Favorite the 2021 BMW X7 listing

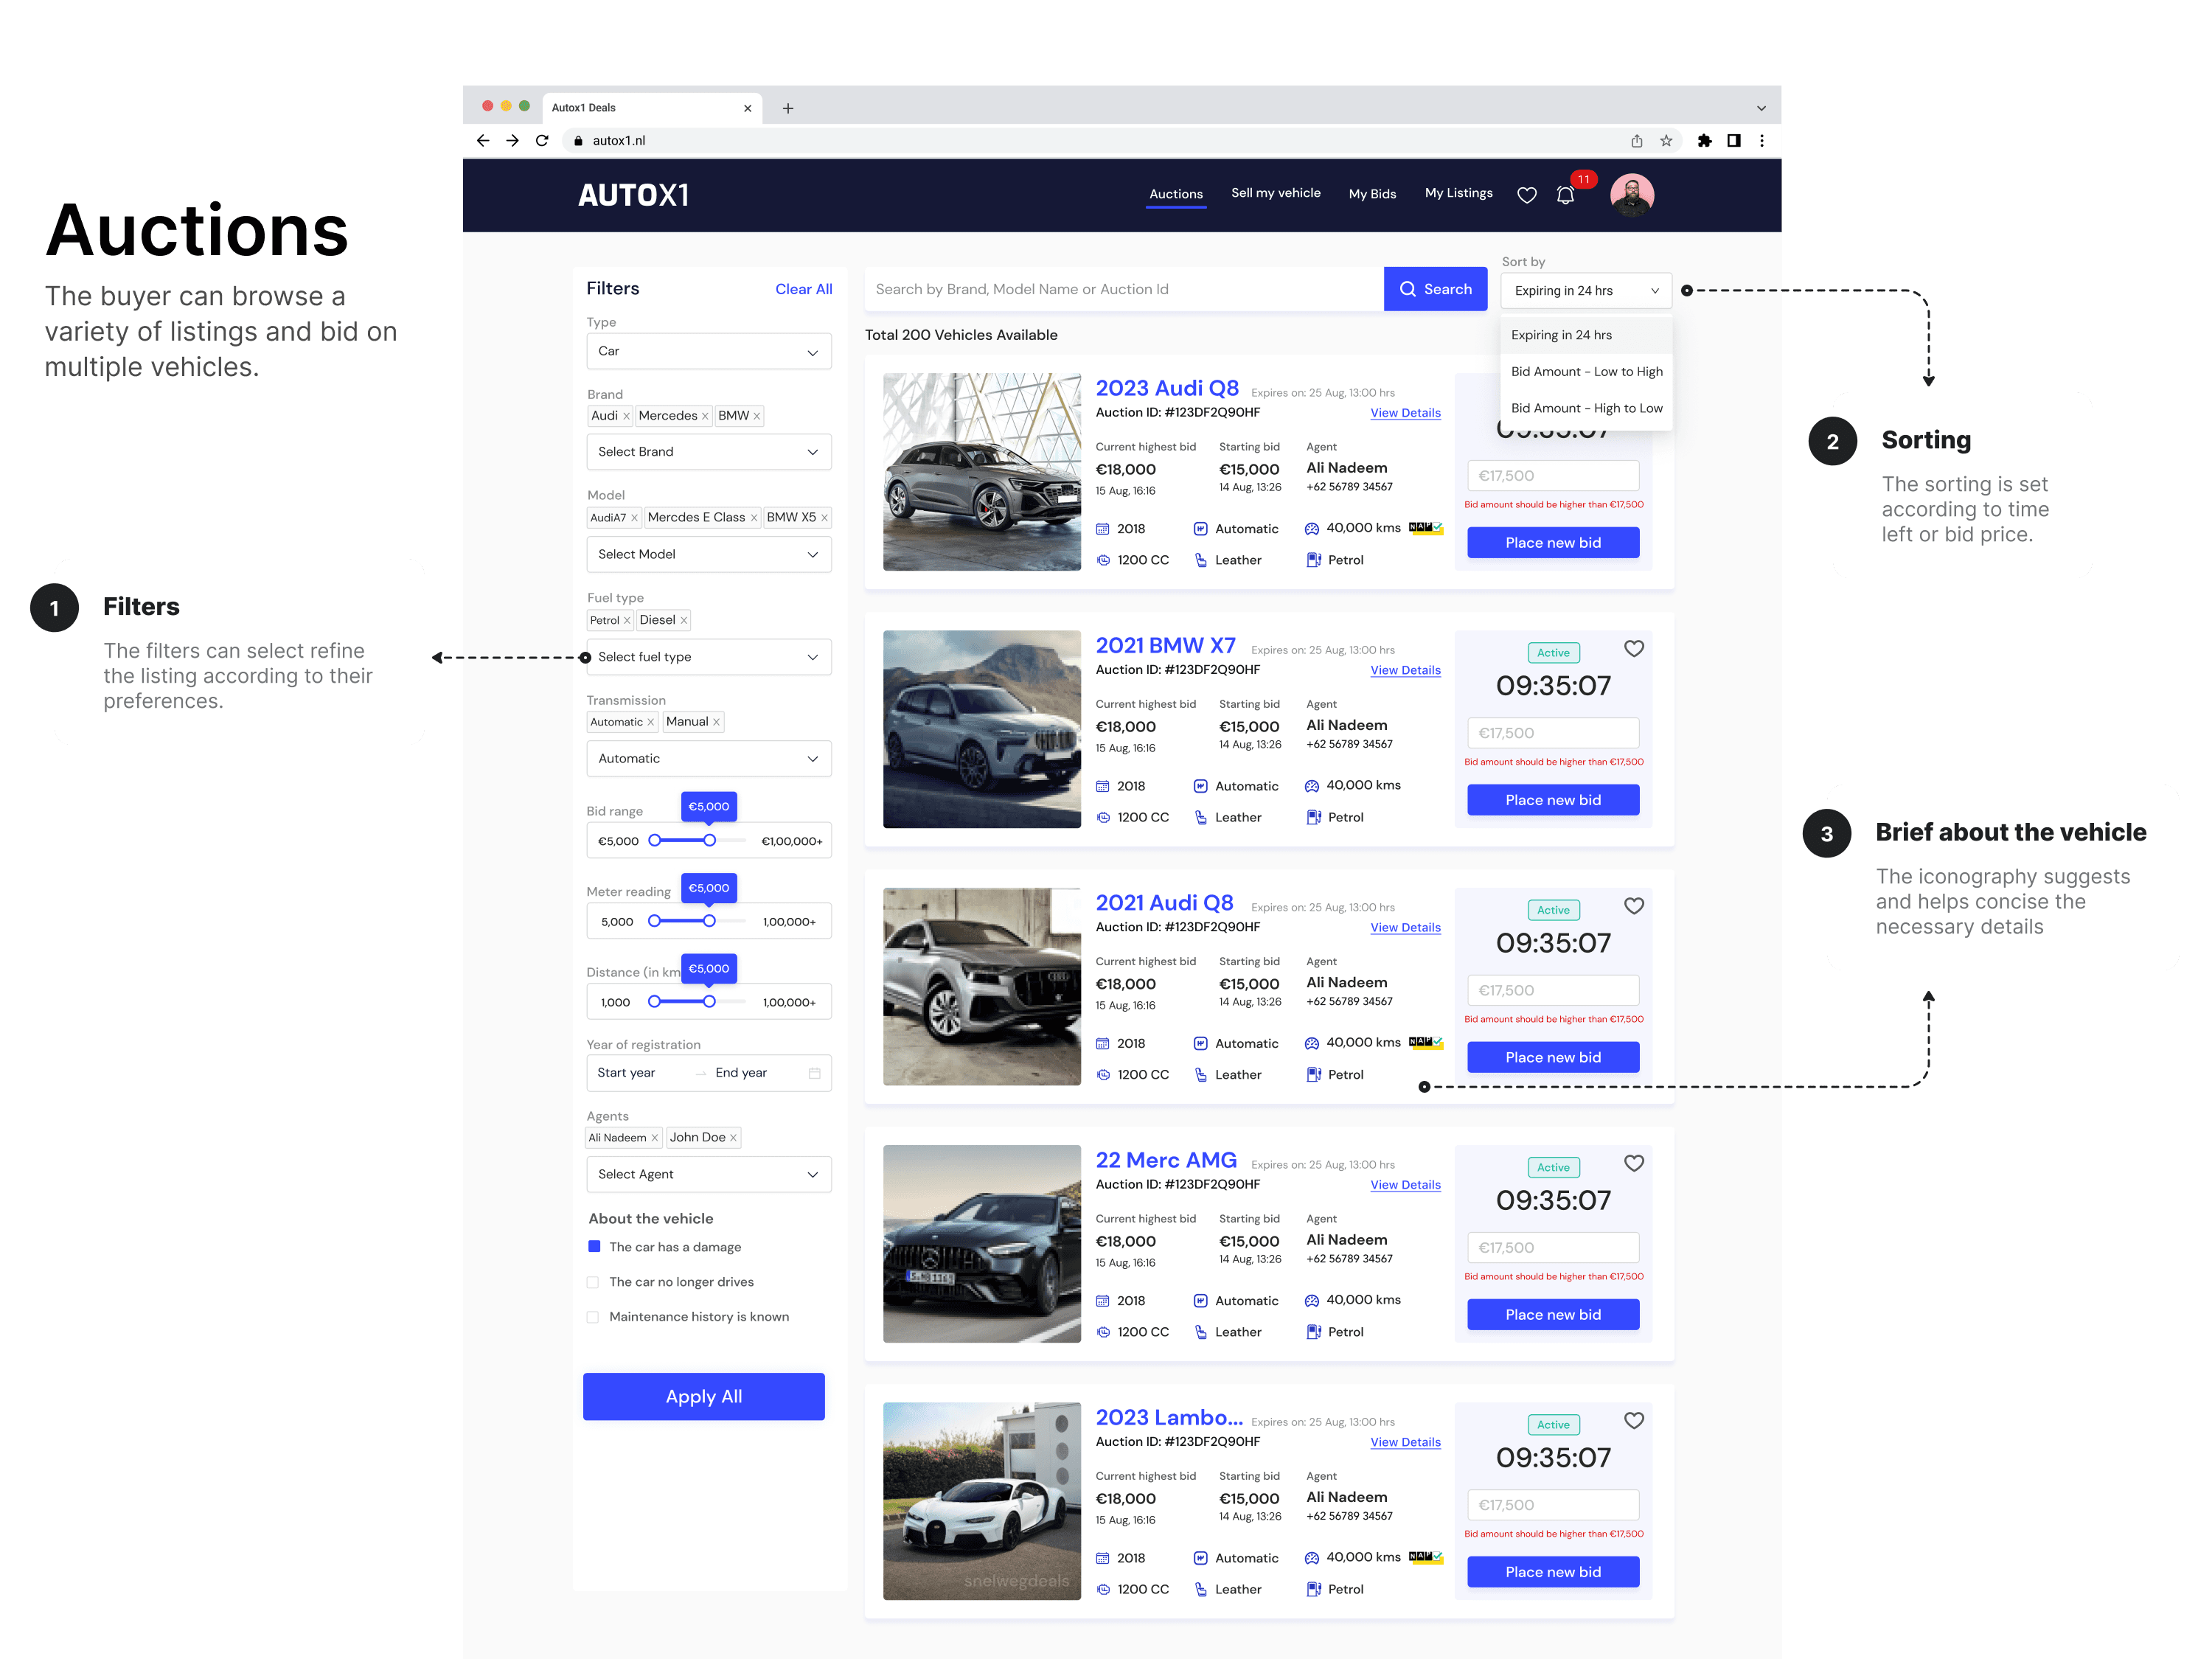1634,648
